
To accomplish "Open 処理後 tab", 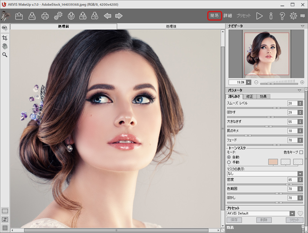I will [x=171, y=26].
